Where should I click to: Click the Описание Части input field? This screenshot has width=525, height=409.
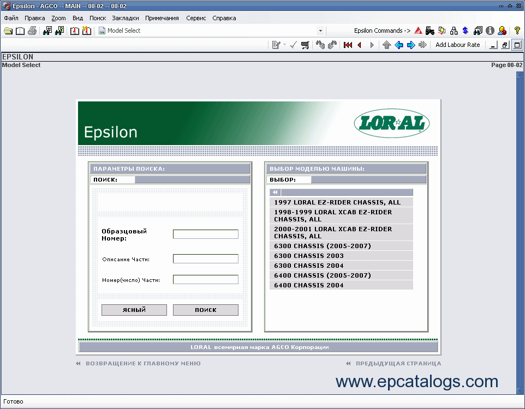206,258
